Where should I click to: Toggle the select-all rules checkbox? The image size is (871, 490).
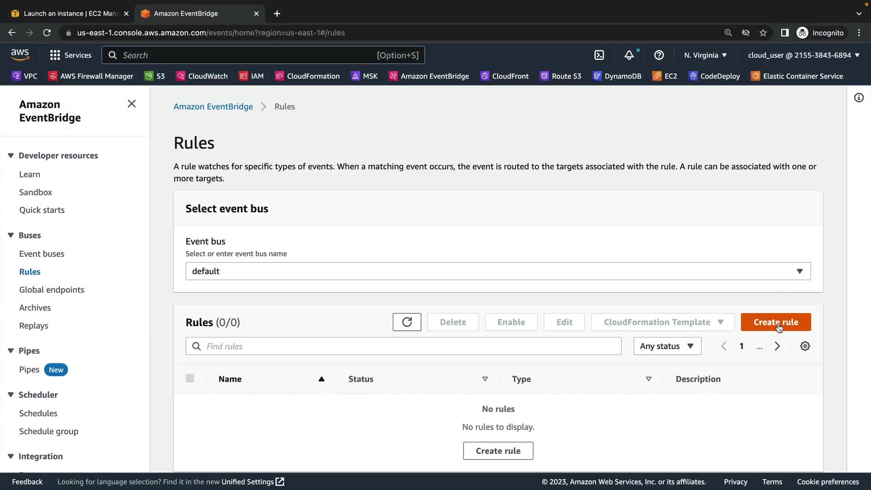190,378
